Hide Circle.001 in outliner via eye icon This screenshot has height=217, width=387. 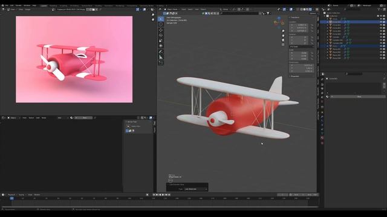pos(381,22)
